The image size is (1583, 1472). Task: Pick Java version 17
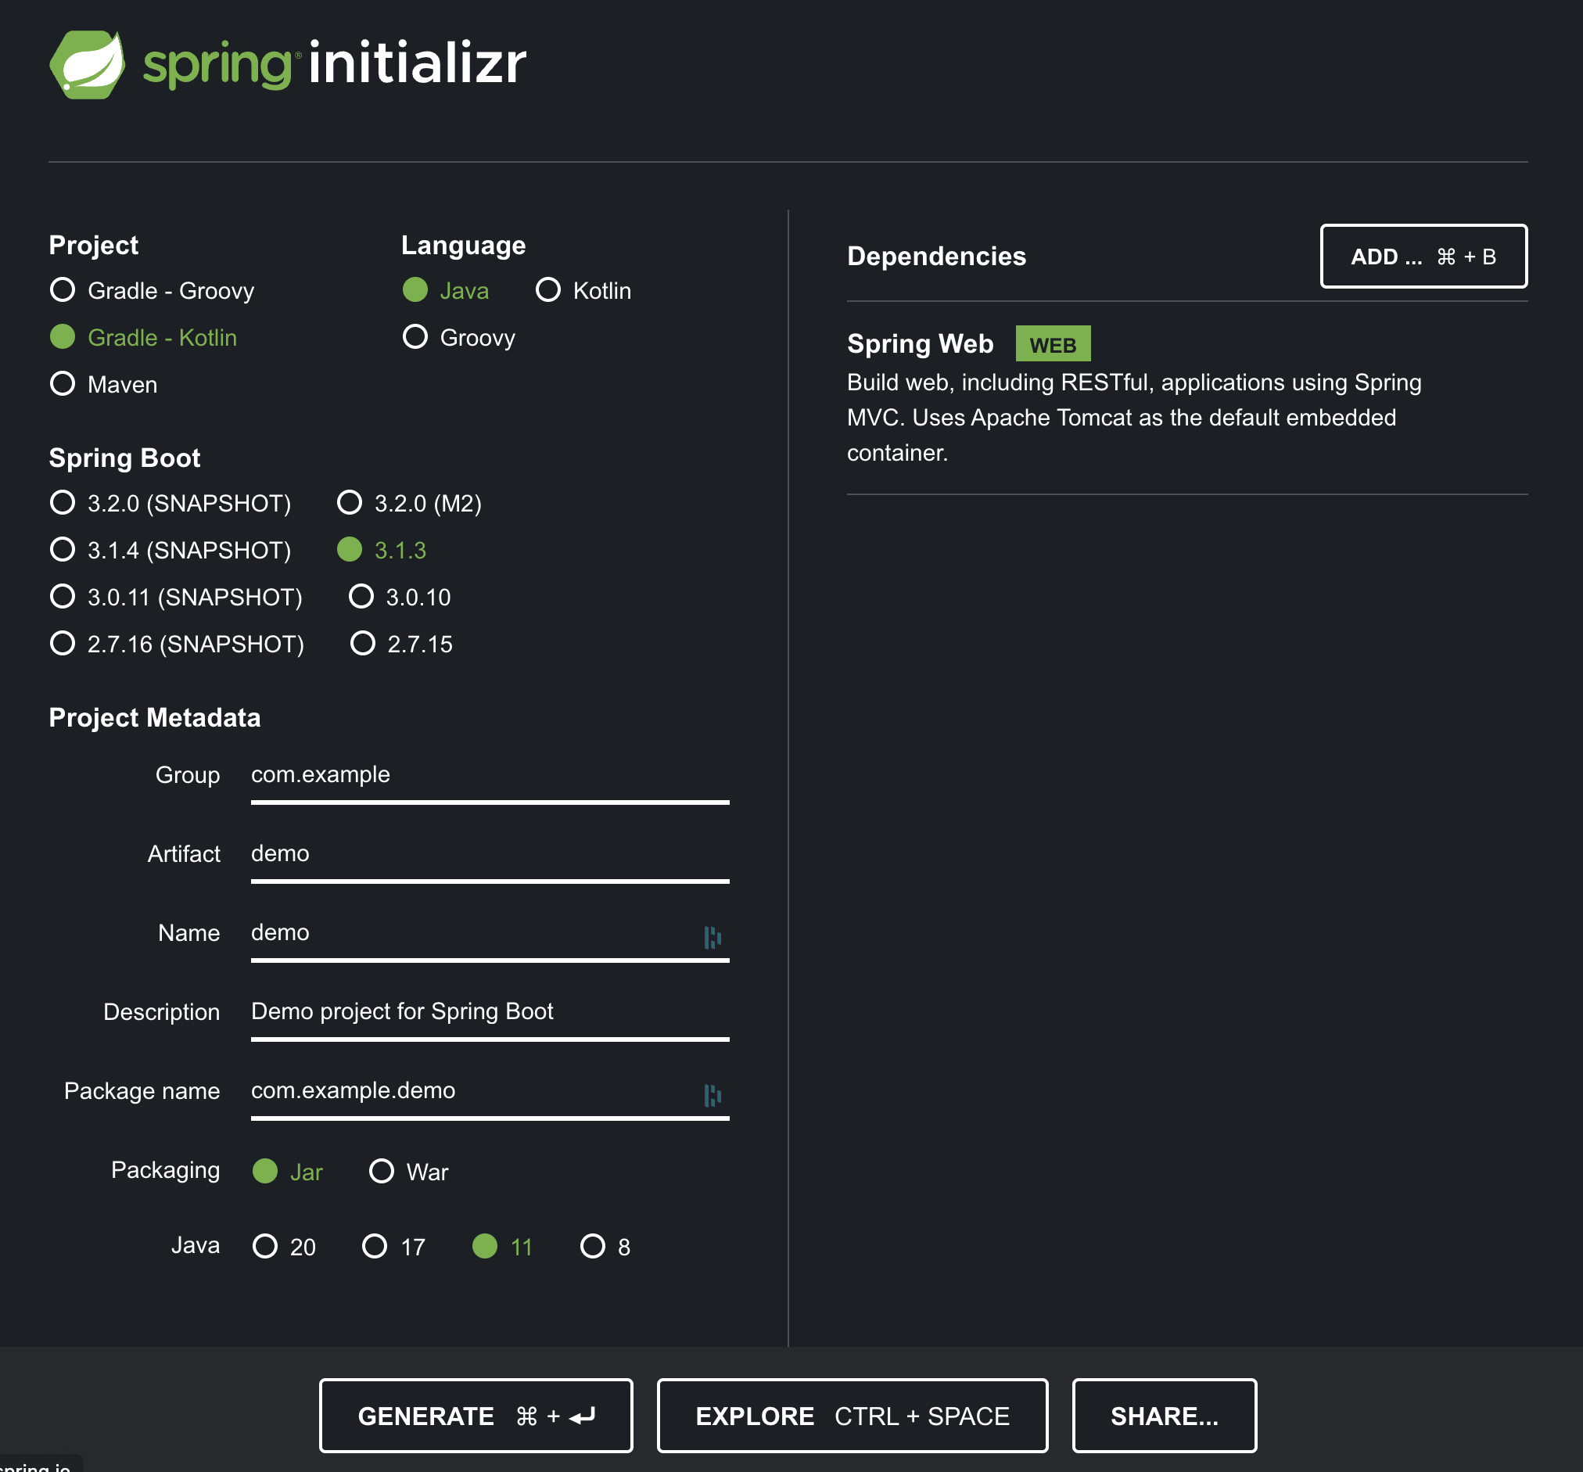click(394, 1247)
